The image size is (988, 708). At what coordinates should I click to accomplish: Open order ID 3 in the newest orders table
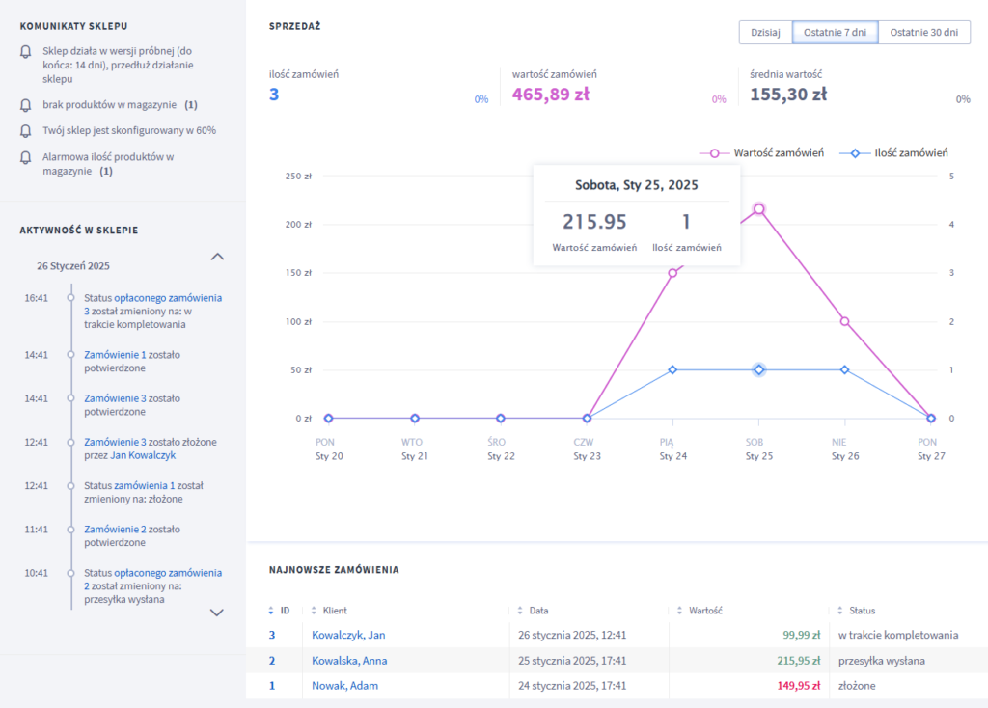click(x=272, y=635)
